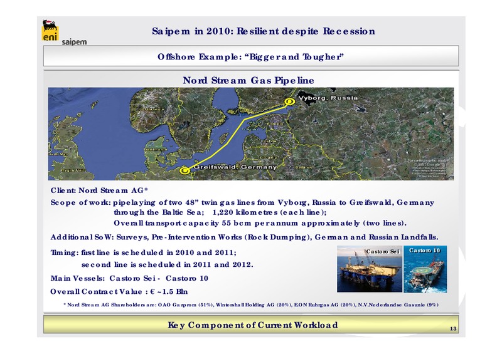Open the Castoro 10 vessel photo
The width and height of the screenshot is (502, 354).
tap(425, 269)
